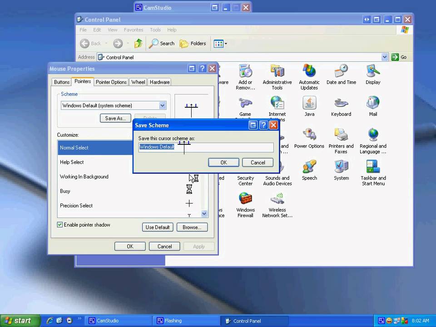Screen dimensions: 436x327
Task: Click Cancel in Mouse Properties
Action: [164, 246]
